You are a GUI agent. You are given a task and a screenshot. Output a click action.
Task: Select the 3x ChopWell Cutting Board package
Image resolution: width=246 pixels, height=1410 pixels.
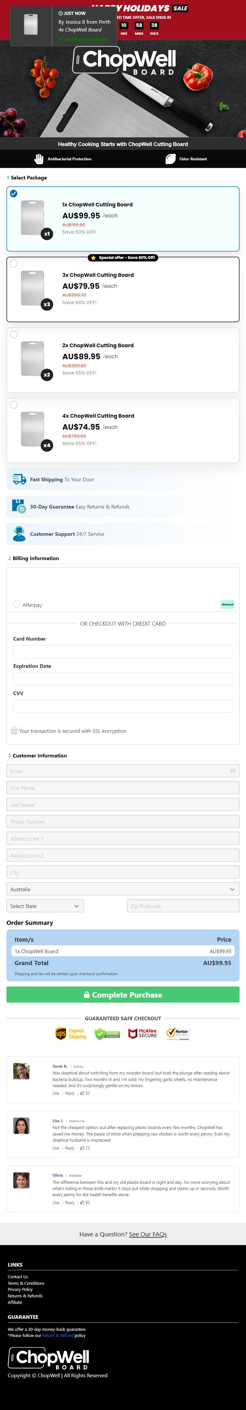pyautogui.click(x=123, y=289)
